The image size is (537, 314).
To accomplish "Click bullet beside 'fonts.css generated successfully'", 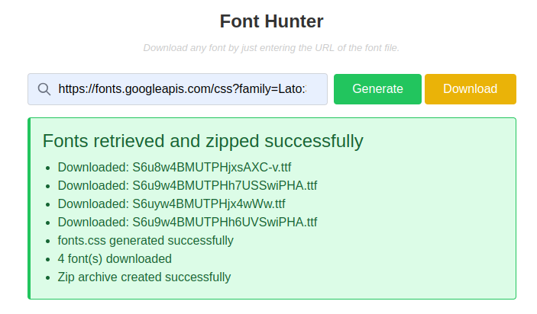I will (x=48, y=242).
